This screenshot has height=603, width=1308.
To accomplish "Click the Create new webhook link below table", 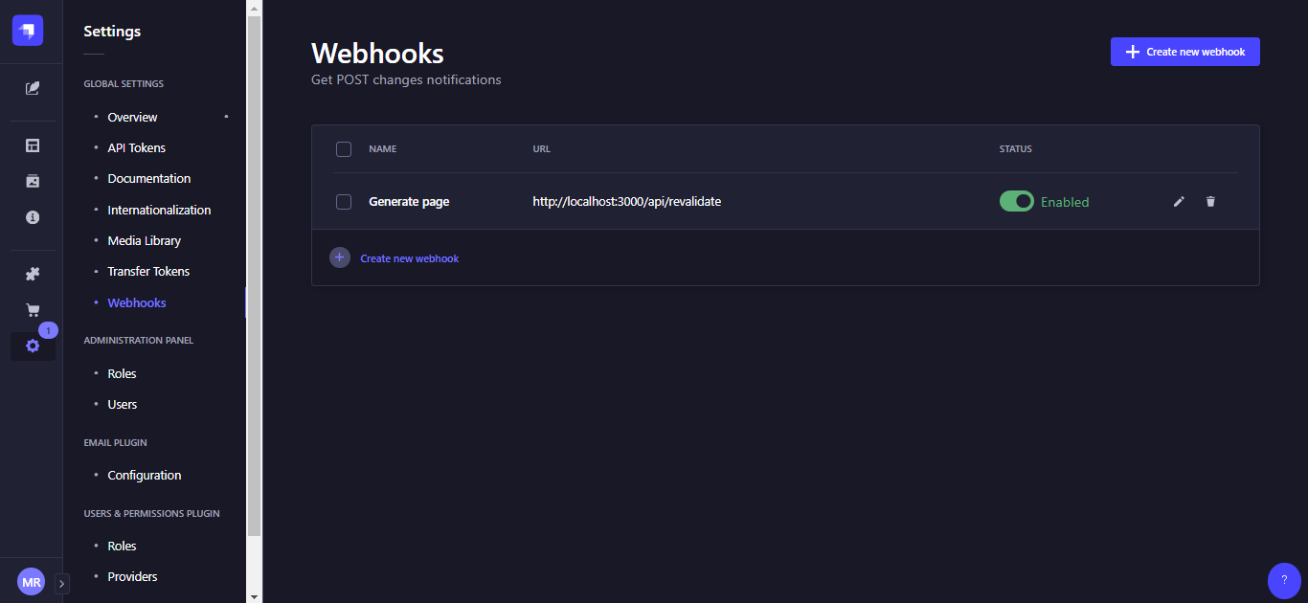I will (409, 258).
